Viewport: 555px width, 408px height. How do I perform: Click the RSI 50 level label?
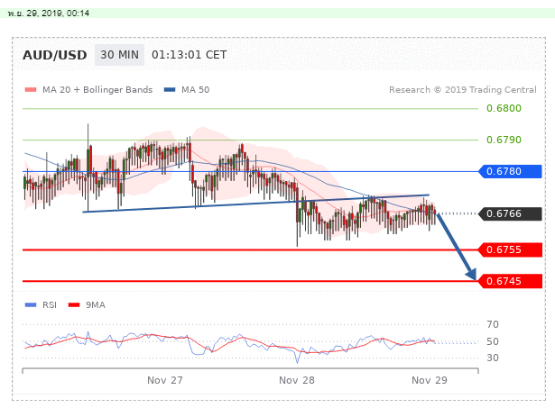(x=493, y=341)
